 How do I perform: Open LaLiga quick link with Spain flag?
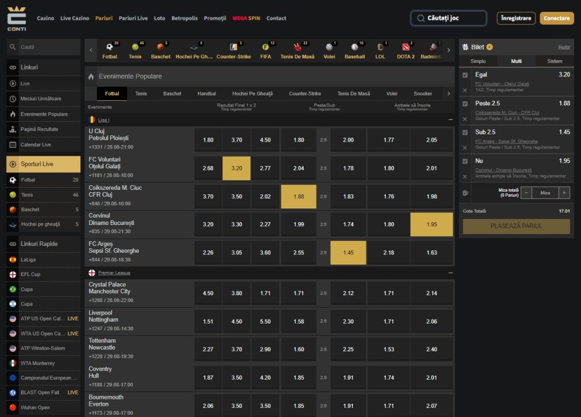click(43, 259)
